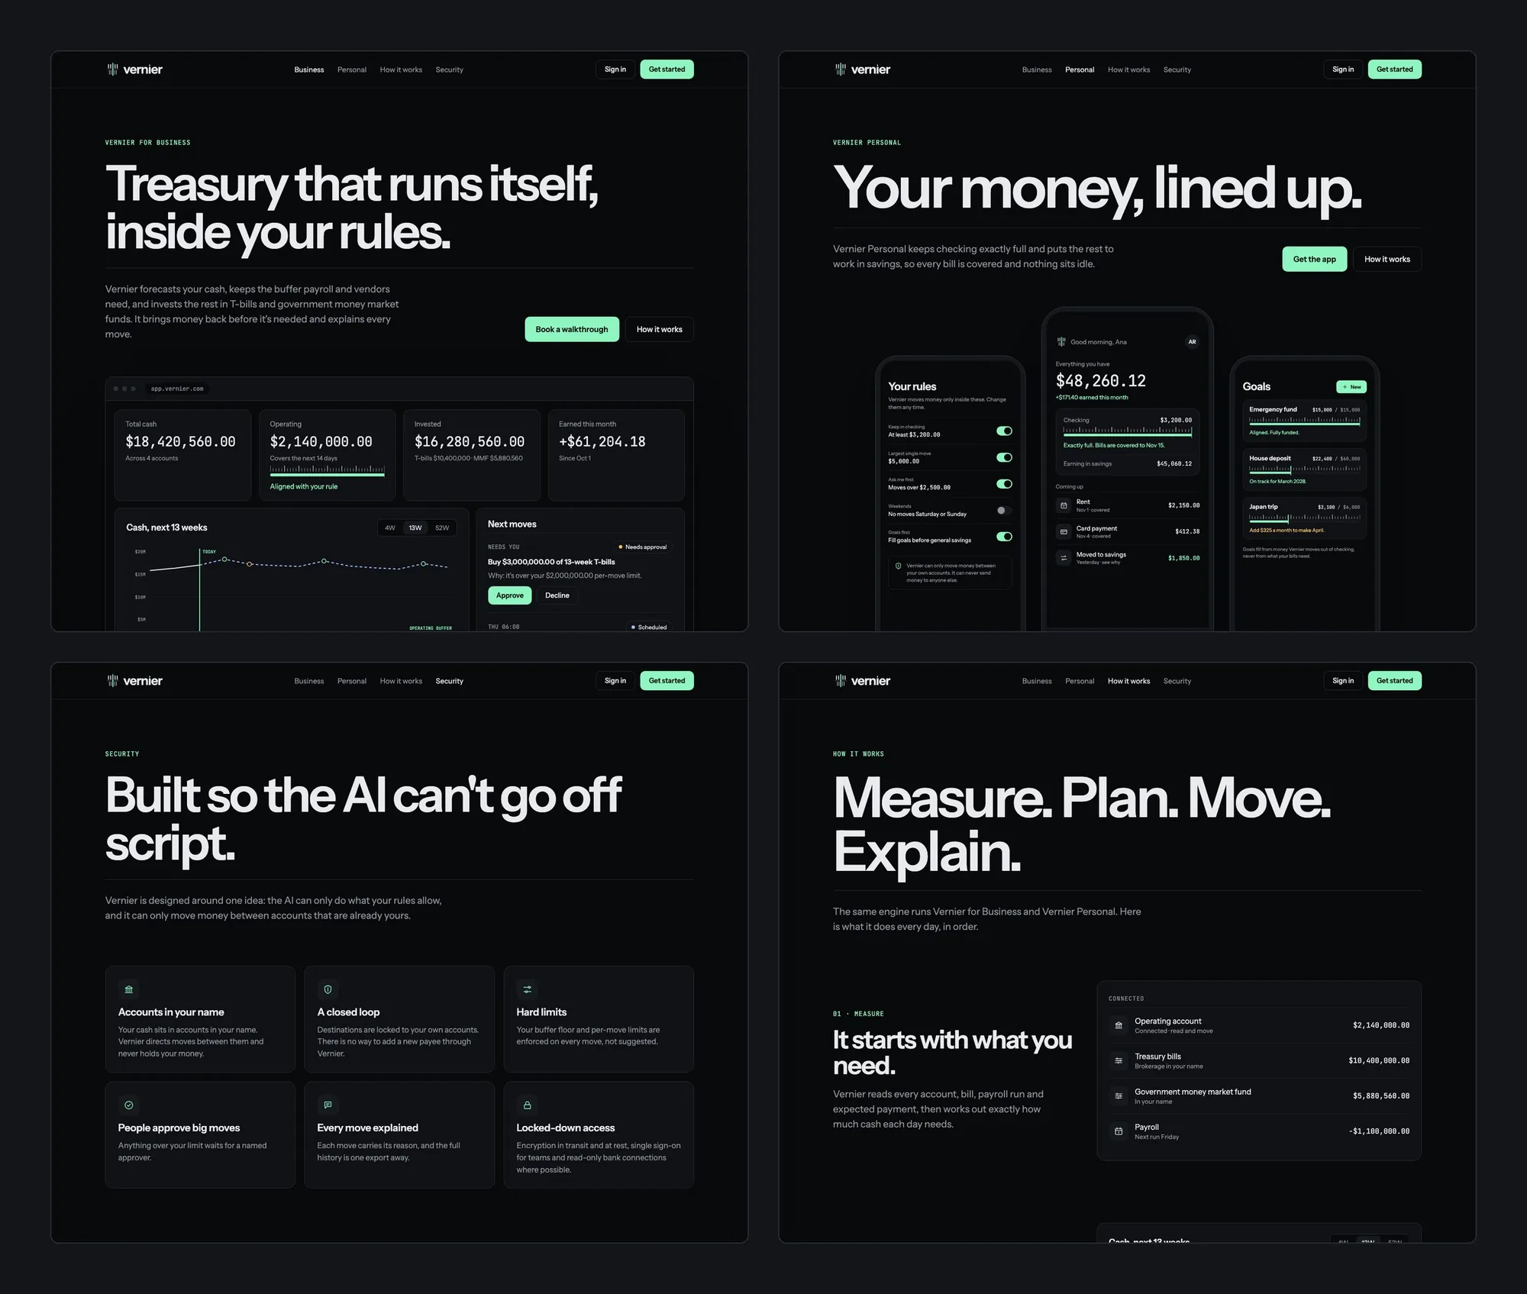Toggle the Ask me first rule switch
This screenshot has height=1294, width=1527.
click(x=1004, y=484)
